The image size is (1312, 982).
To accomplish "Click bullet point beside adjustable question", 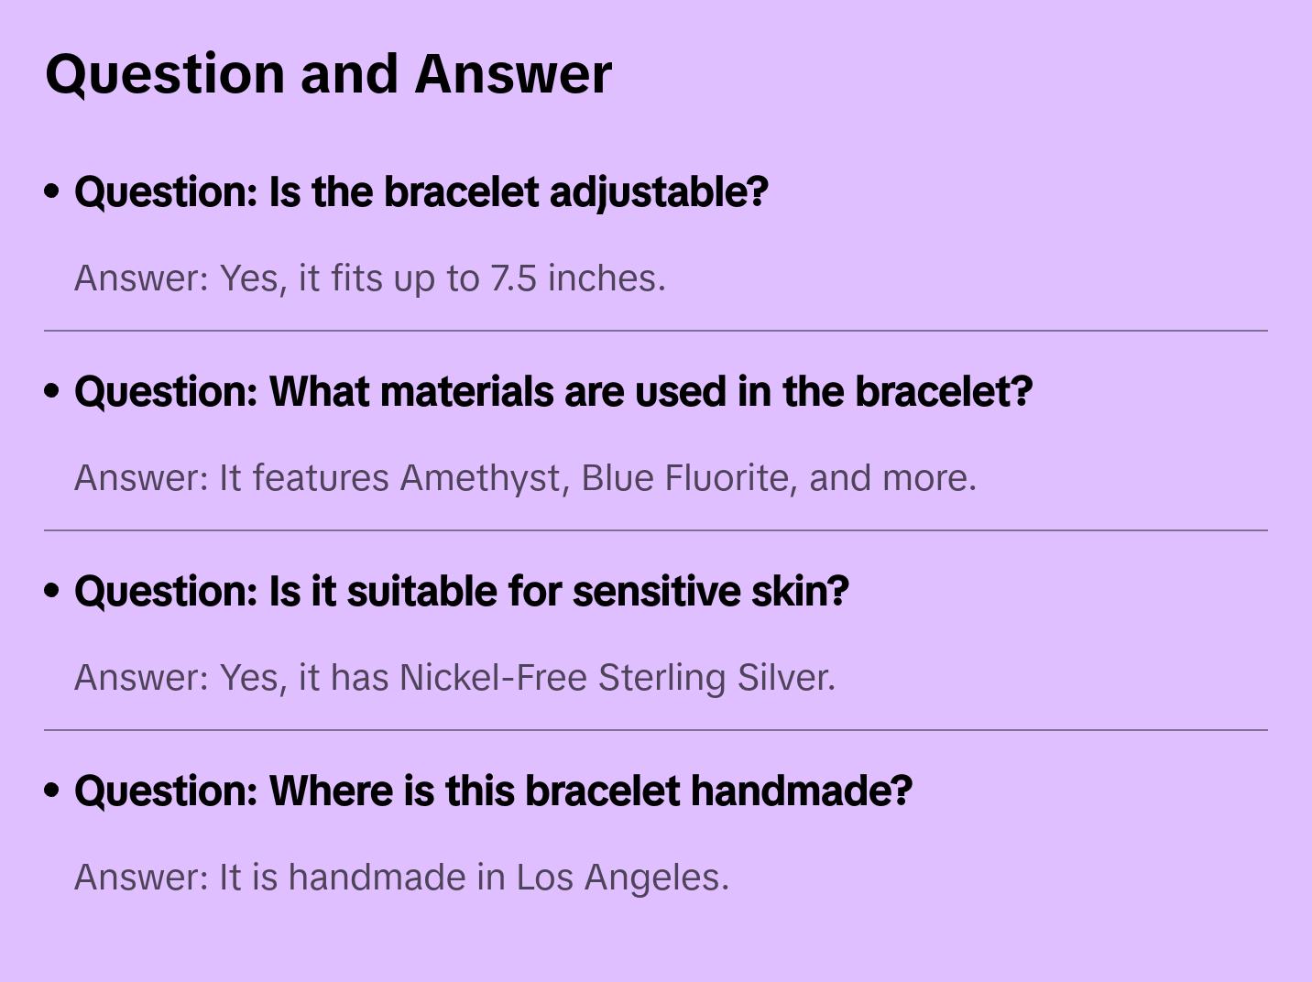I will pyautogui.click(x=52, y=191).
